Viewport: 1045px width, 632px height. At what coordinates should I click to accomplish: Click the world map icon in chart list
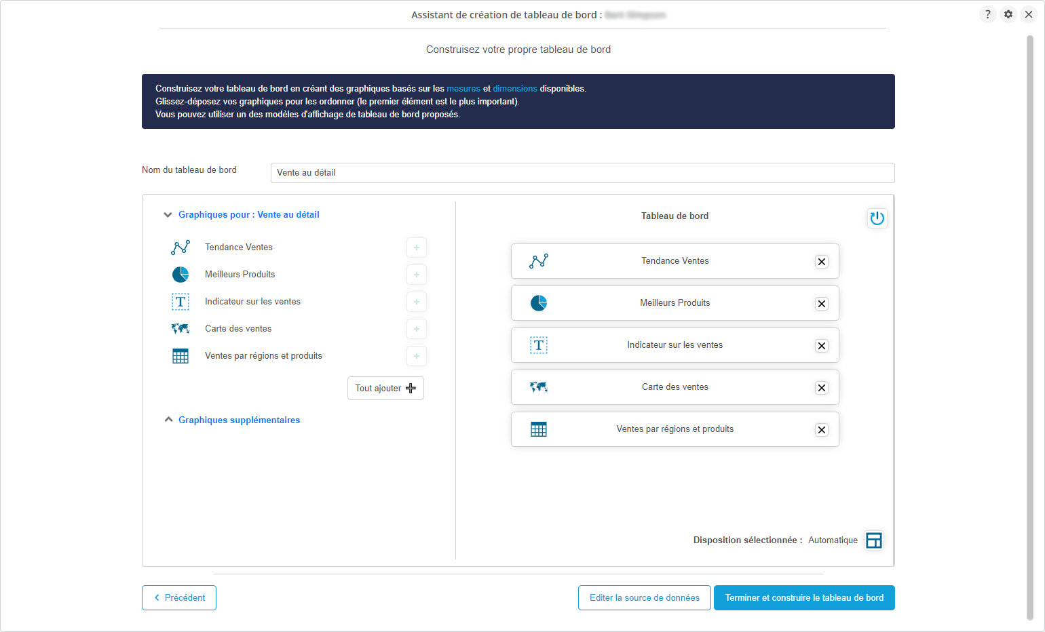[180, 329]
